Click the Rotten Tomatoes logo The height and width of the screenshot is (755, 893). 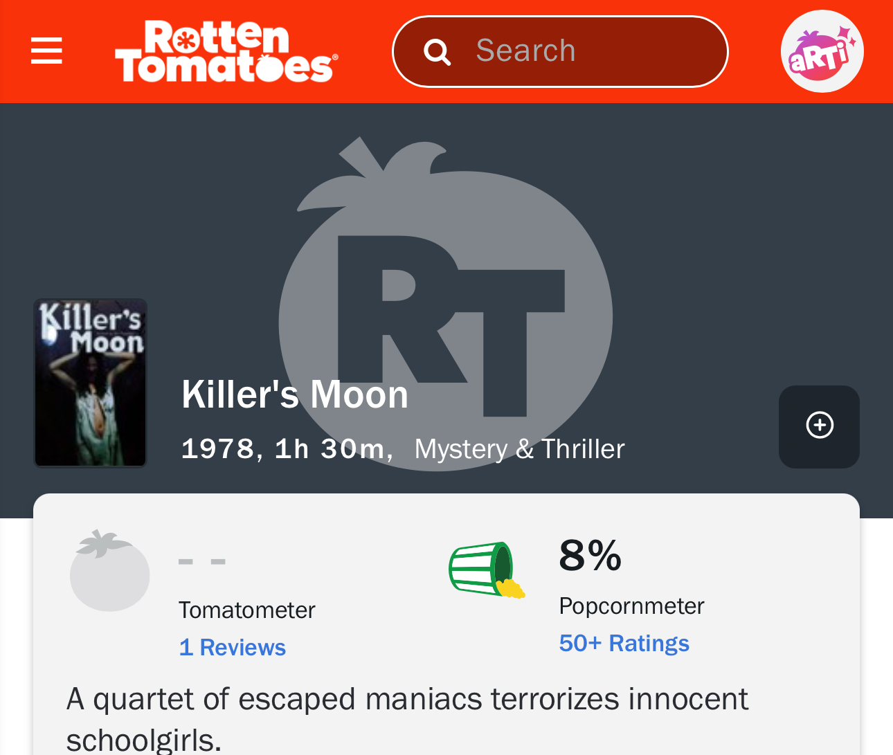pyautogui.click(x=226, y=51)
